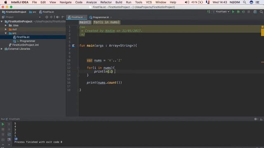Click the var keyword on line 10
The height and width of the screenshot is (148, 264).
tap(90, 60)
